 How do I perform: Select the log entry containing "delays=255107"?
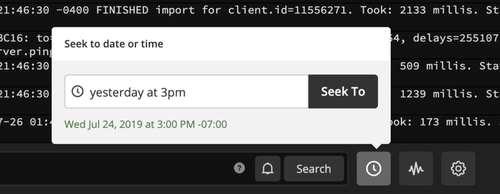pyautogui.click(x=250, y=44)
